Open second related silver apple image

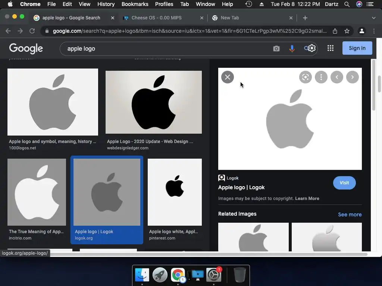[x=327, y=237]
